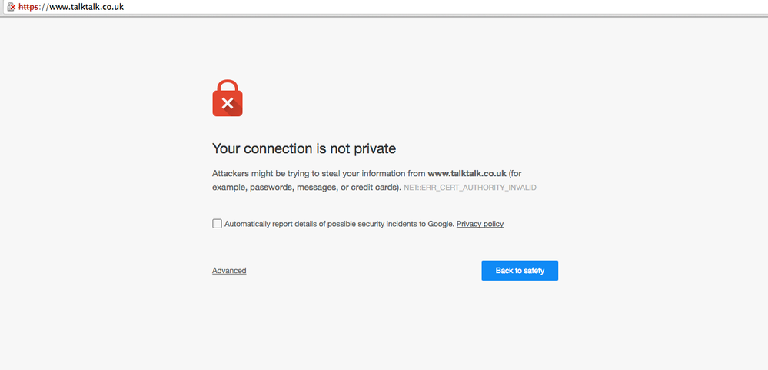Click the NET::ERR_CERT_AUTHORITY_INVALID error code
Viewport: 768px width, 370px height.
click(470, 188)
